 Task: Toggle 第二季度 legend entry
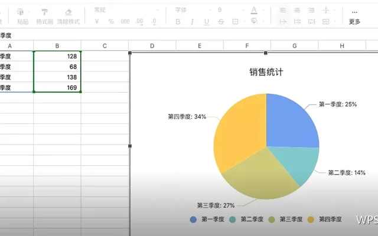pyautogui.click(x=246, y=219)
